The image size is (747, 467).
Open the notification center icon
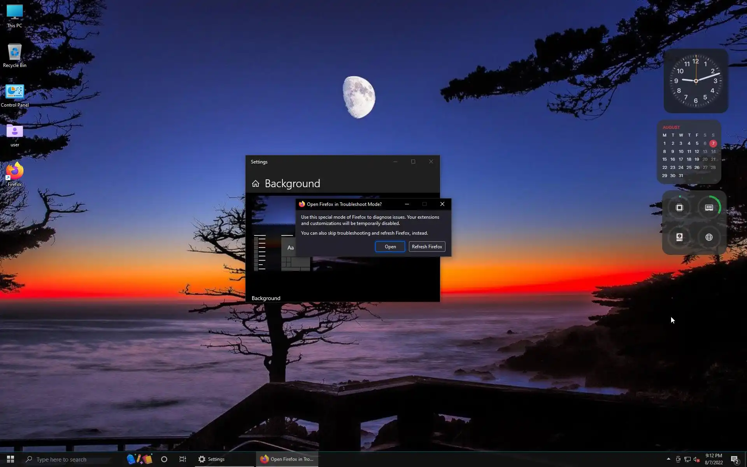[735, 460]
